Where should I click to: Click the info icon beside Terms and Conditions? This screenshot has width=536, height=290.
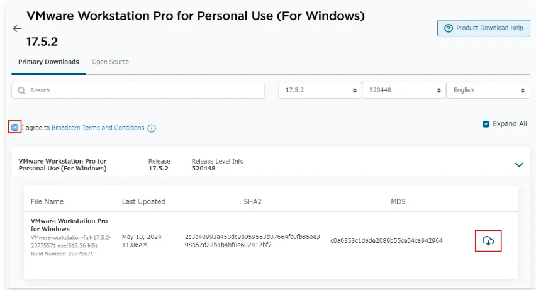[x=152, y=128]
